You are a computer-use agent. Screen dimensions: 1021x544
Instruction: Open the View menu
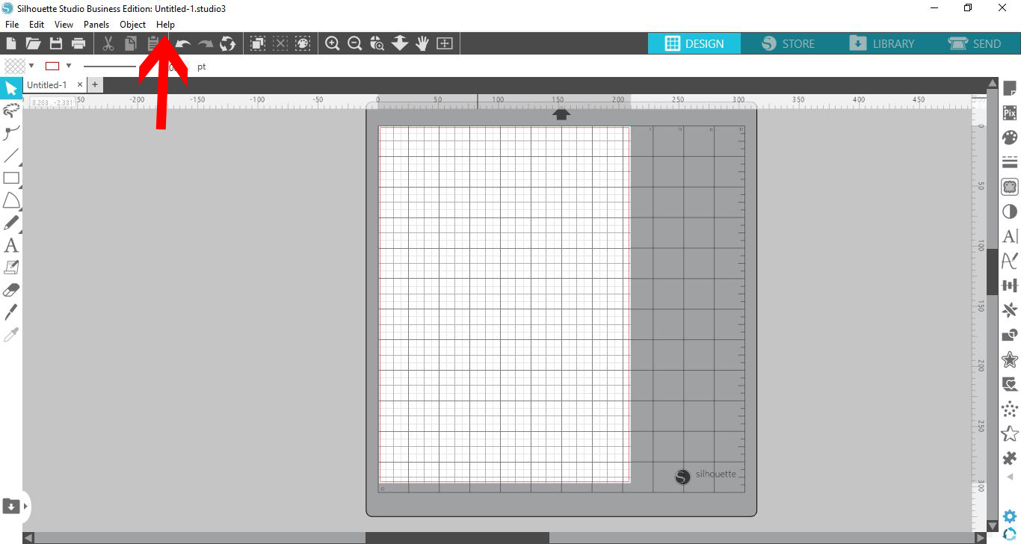64,25
